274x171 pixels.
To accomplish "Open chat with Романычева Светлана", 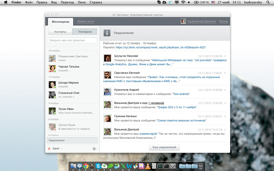I will point(72,58).
